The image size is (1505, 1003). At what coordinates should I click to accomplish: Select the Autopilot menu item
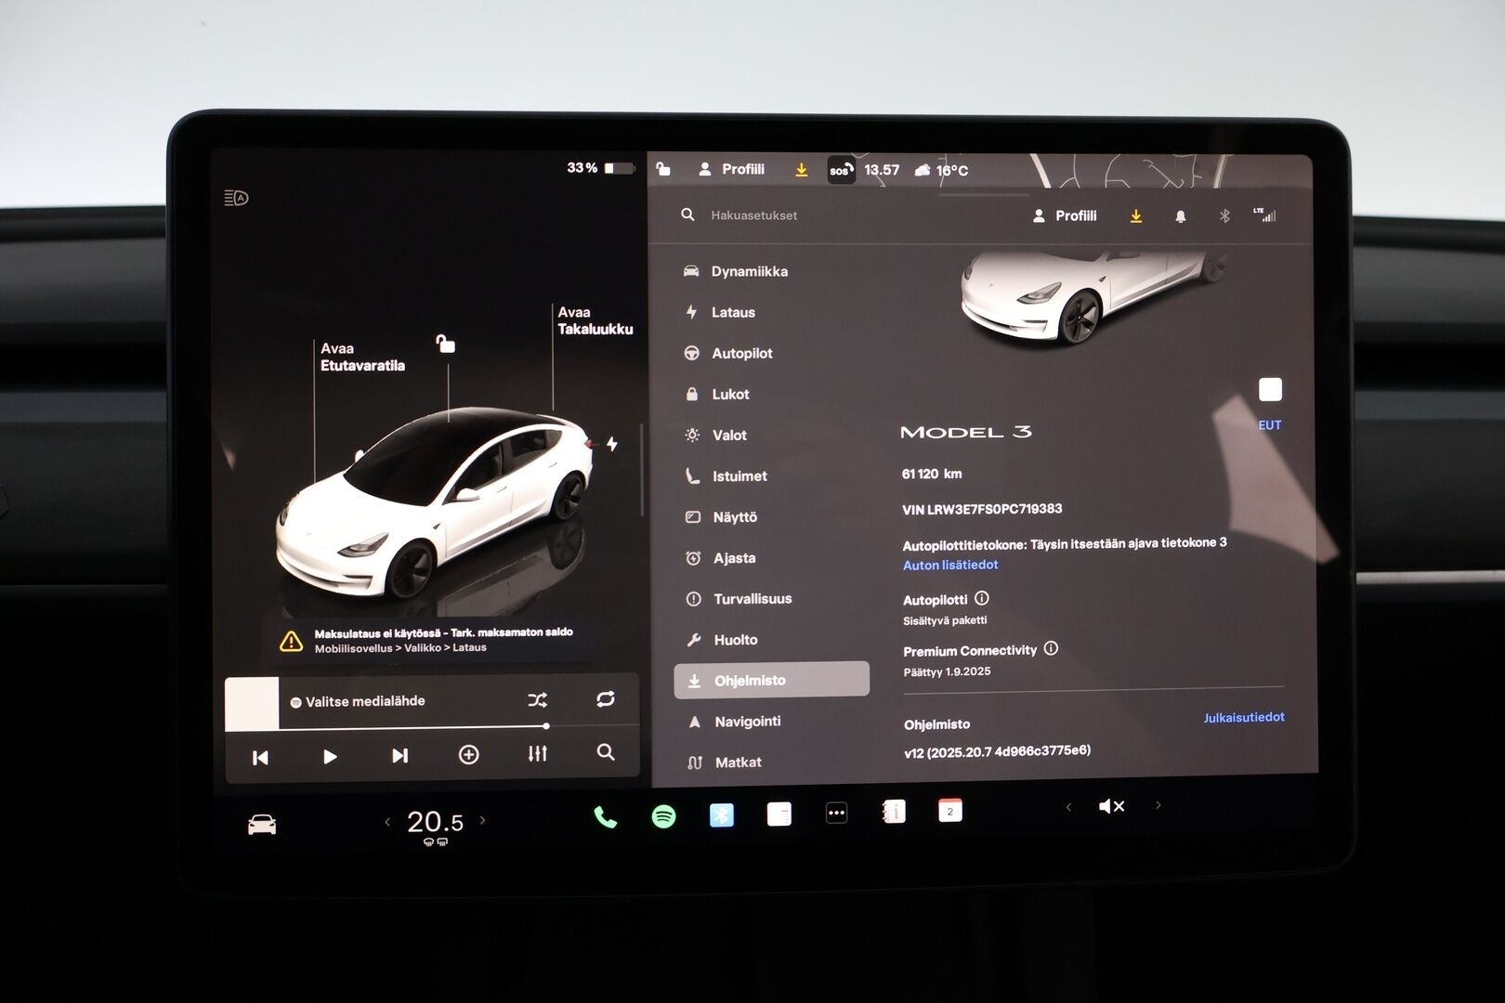tap(728, 353)
